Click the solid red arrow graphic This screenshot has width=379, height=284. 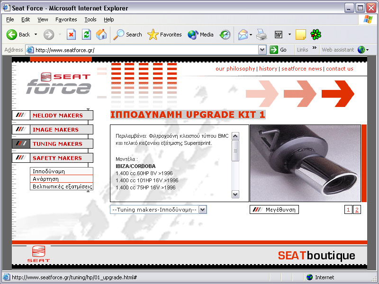click(x=338, y=93)
